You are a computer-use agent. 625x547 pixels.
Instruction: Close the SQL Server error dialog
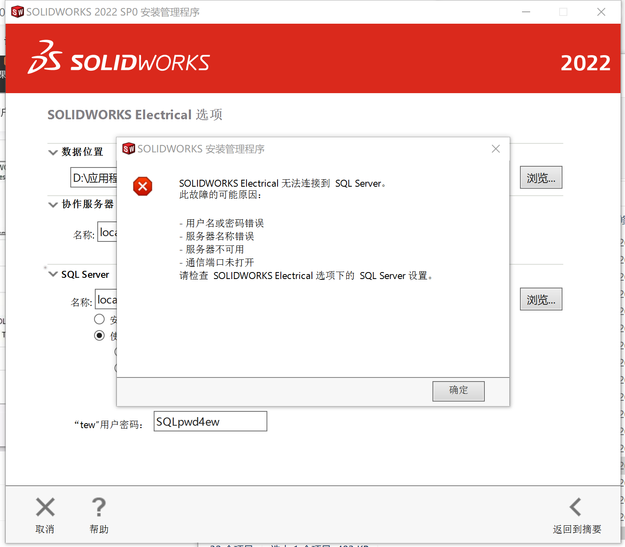495,149
